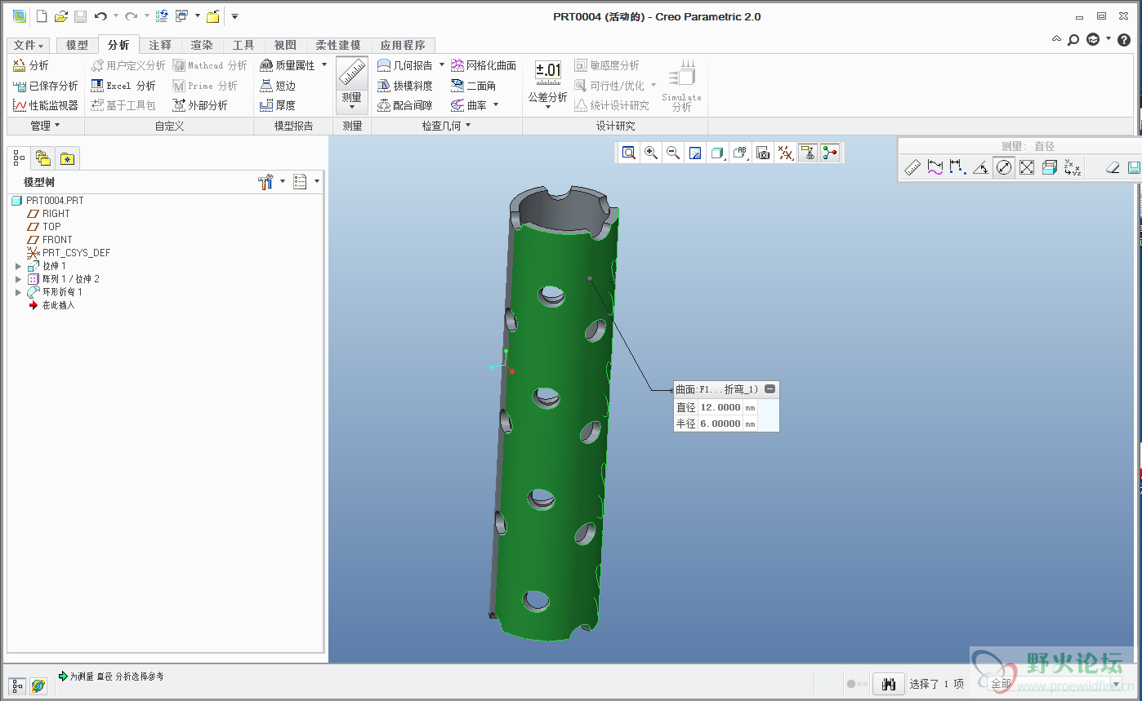Click the New file icon in quick access toolbar
1142x701 pixels.
[x=42, y=16]
